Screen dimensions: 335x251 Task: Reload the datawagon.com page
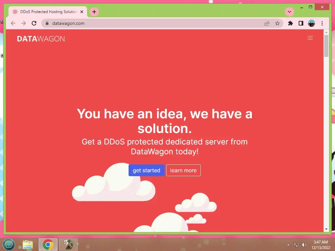(x=34, y=23)
